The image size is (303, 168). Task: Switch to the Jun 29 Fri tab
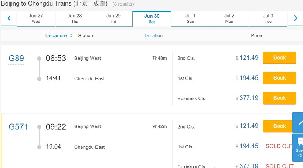(113, 18)
